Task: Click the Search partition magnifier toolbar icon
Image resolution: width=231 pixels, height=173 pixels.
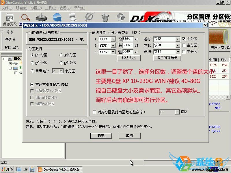Action: coord(25,17)
